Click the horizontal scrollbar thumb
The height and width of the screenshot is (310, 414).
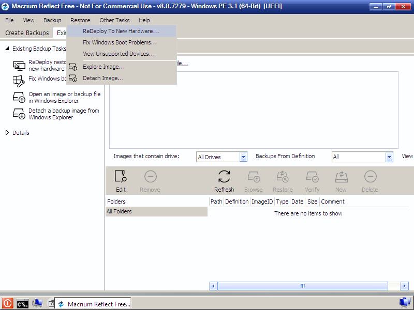tap(303, 286)
